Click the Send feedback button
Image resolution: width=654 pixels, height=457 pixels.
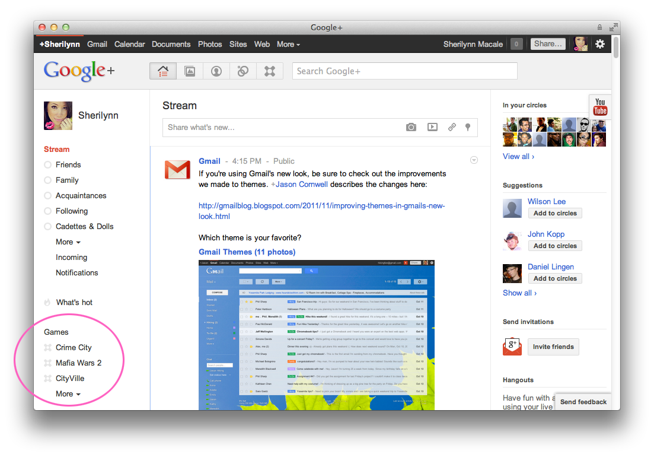click(x=583, y=402)
